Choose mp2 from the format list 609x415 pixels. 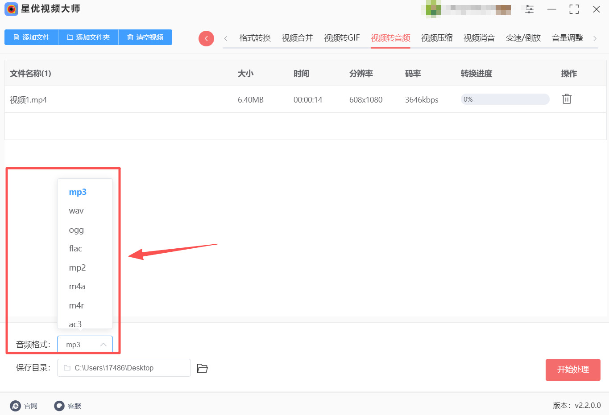coord(85,268)
